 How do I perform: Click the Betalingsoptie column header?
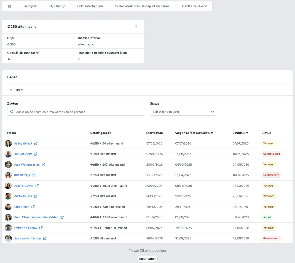point(101,133)
